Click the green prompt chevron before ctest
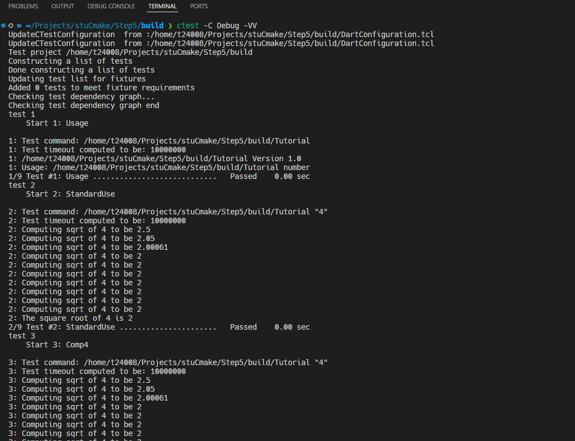This screenshot has height=441, width=575. pos(171,25)
